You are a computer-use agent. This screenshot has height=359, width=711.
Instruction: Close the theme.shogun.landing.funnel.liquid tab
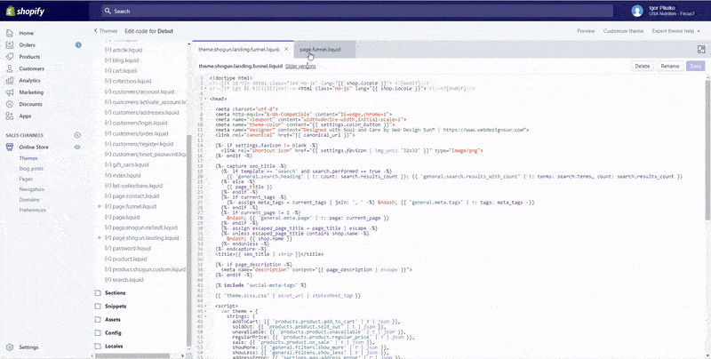(286, 49)
